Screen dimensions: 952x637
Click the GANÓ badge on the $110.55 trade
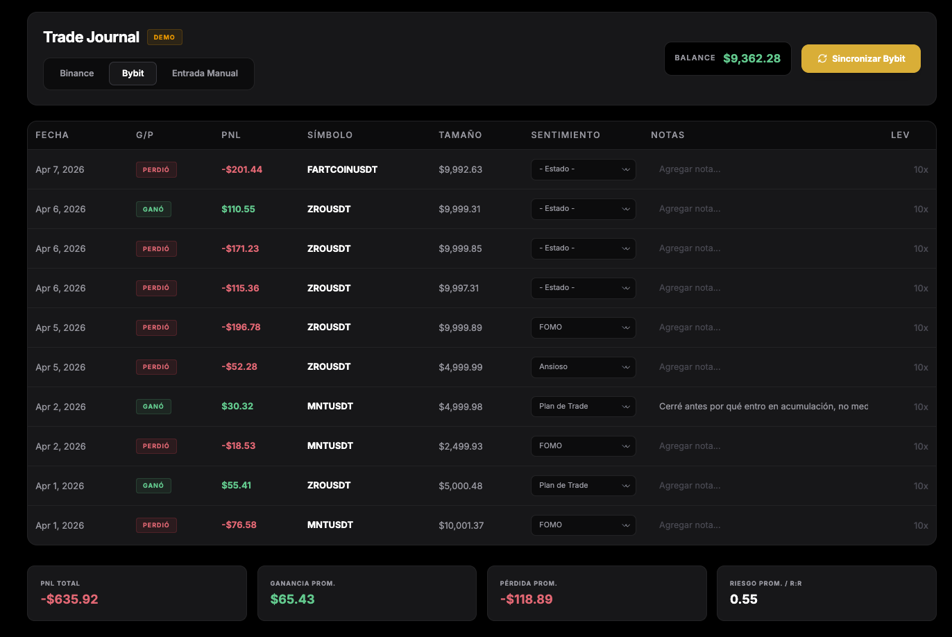153,209
